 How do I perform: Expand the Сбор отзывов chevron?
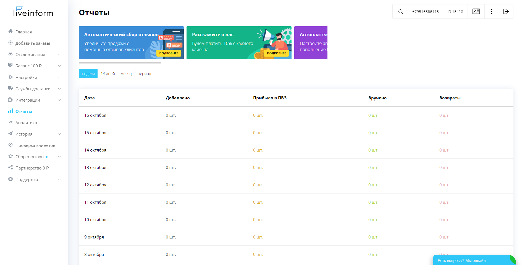coord(59,157)
